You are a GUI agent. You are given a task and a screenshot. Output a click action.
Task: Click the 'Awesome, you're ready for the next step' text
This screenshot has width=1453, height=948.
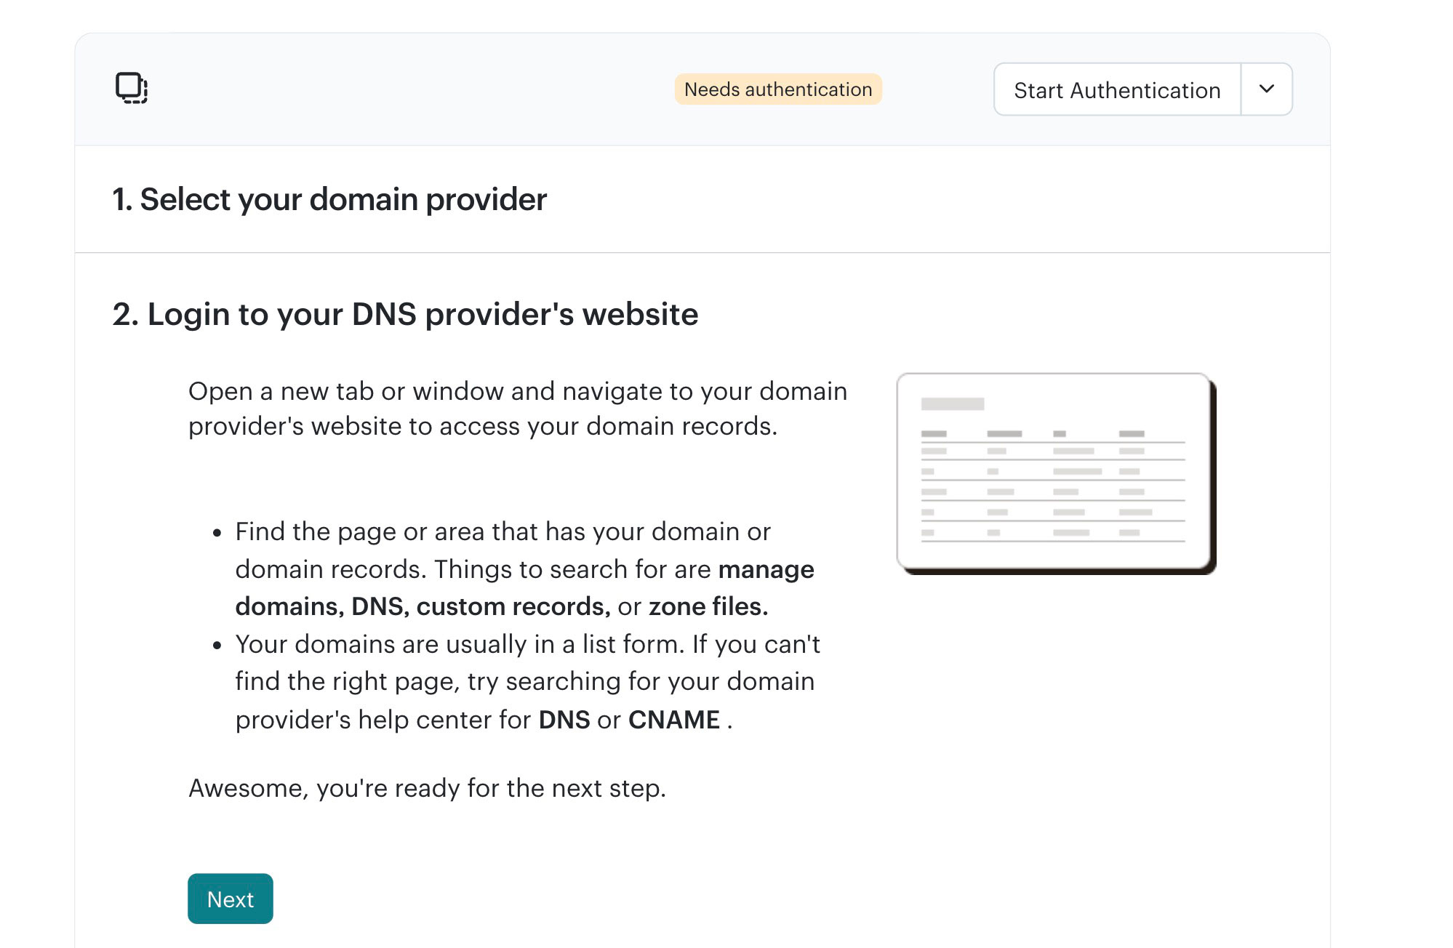pos(427,788)
